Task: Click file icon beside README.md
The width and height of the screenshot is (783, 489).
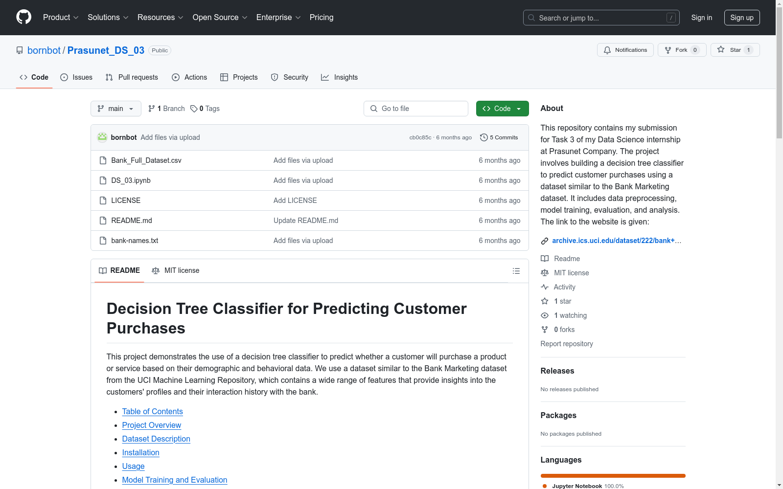Action: (103, 221)
